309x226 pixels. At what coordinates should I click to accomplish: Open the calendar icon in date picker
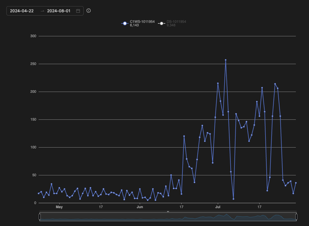tap(78, 11)
